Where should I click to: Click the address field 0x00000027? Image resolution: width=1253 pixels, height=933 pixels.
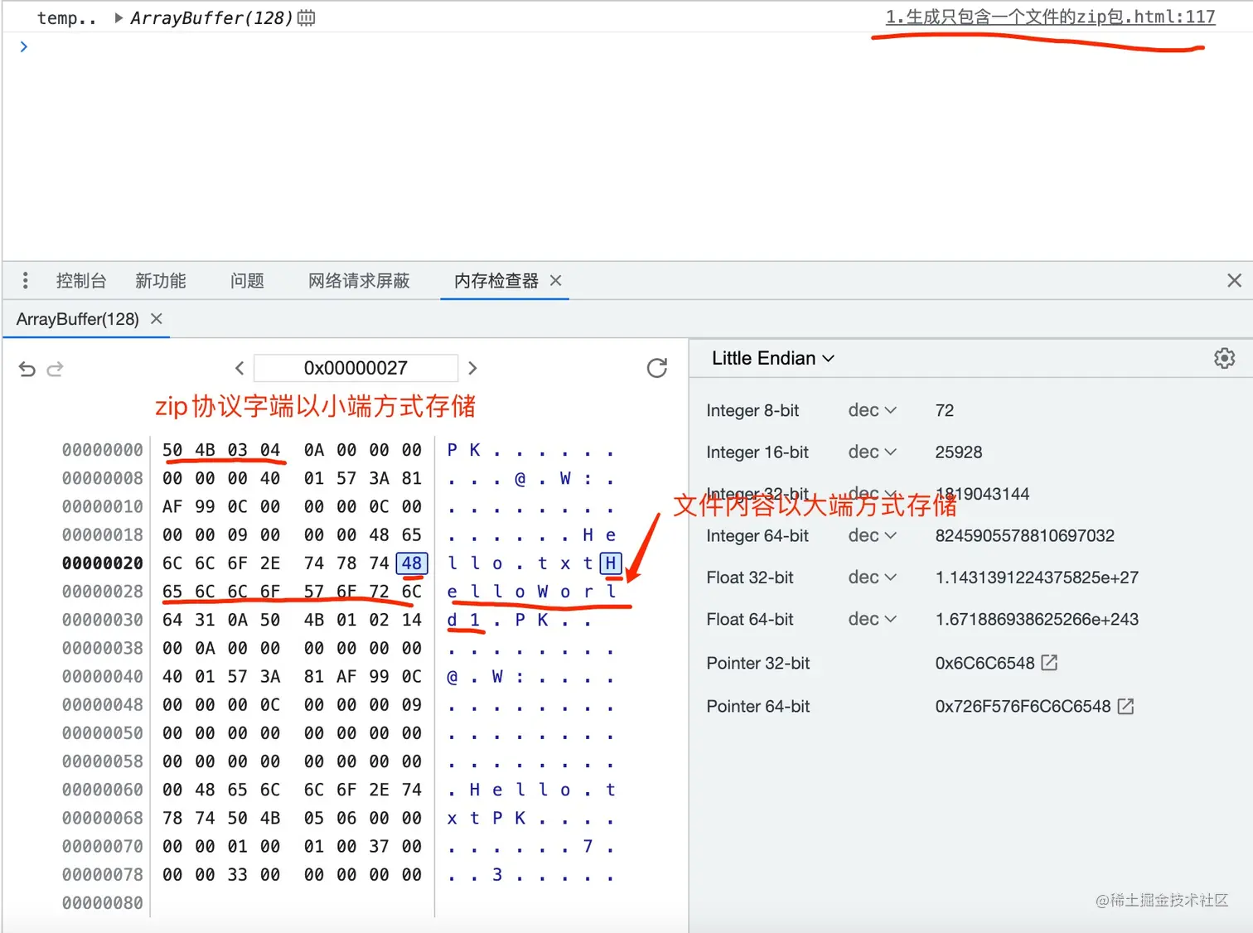(x=356, y=368)
